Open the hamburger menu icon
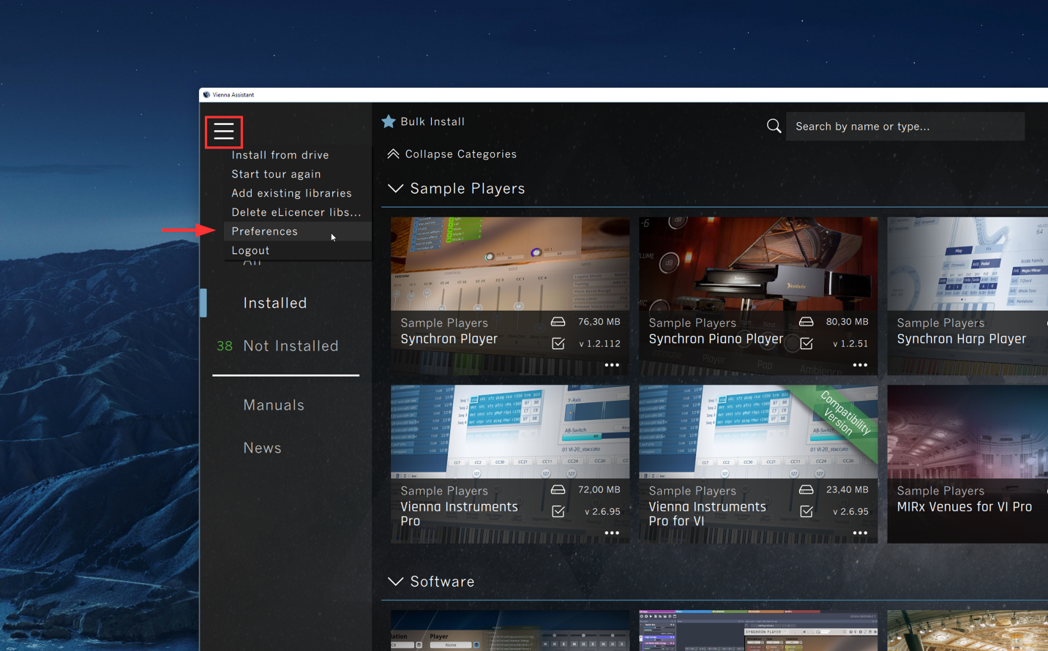Viewport: 1048px width, 651px height. point(224,132)
